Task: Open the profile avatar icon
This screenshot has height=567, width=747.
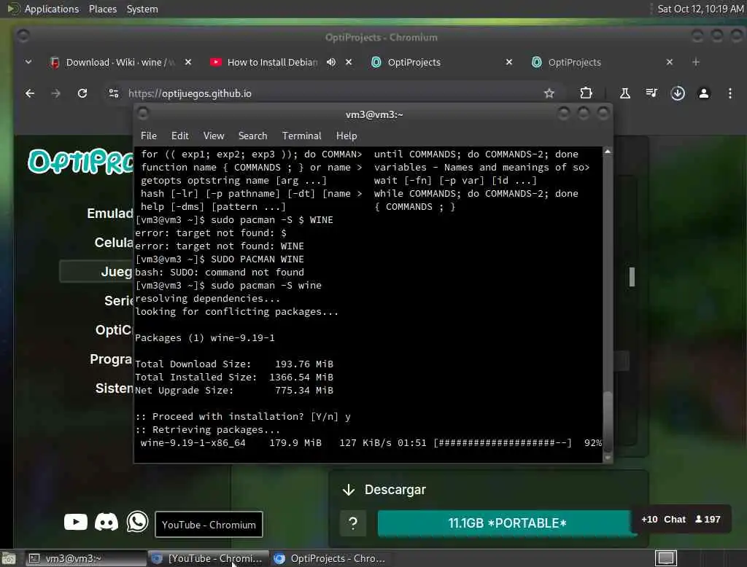Action: pyautogui.click(x=704, y=93)
